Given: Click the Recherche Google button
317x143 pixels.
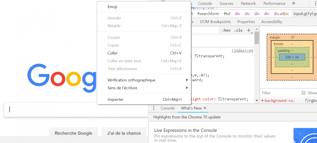Looking at the screenshot, I should 74,133.
